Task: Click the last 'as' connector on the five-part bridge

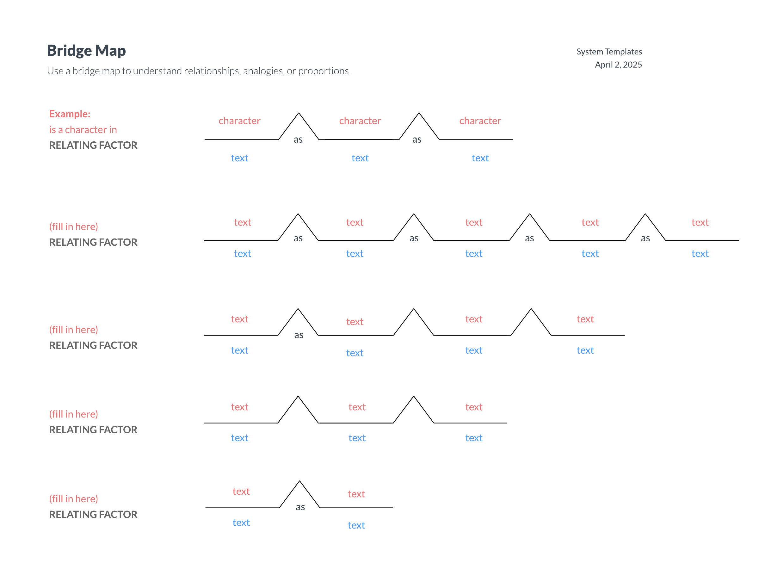Action: pyautogui.click(x=645, y=238)
